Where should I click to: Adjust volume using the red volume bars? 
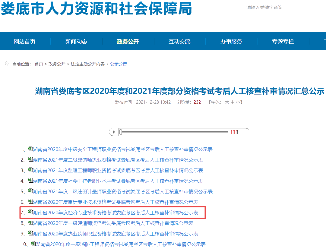click(235, 132)
